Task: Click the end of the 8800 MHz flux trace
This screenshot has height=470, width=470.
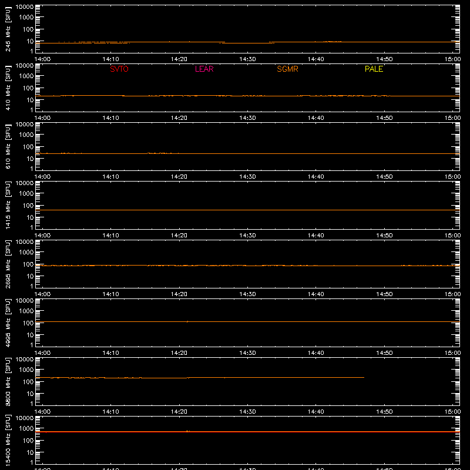Action: [364, 377]
